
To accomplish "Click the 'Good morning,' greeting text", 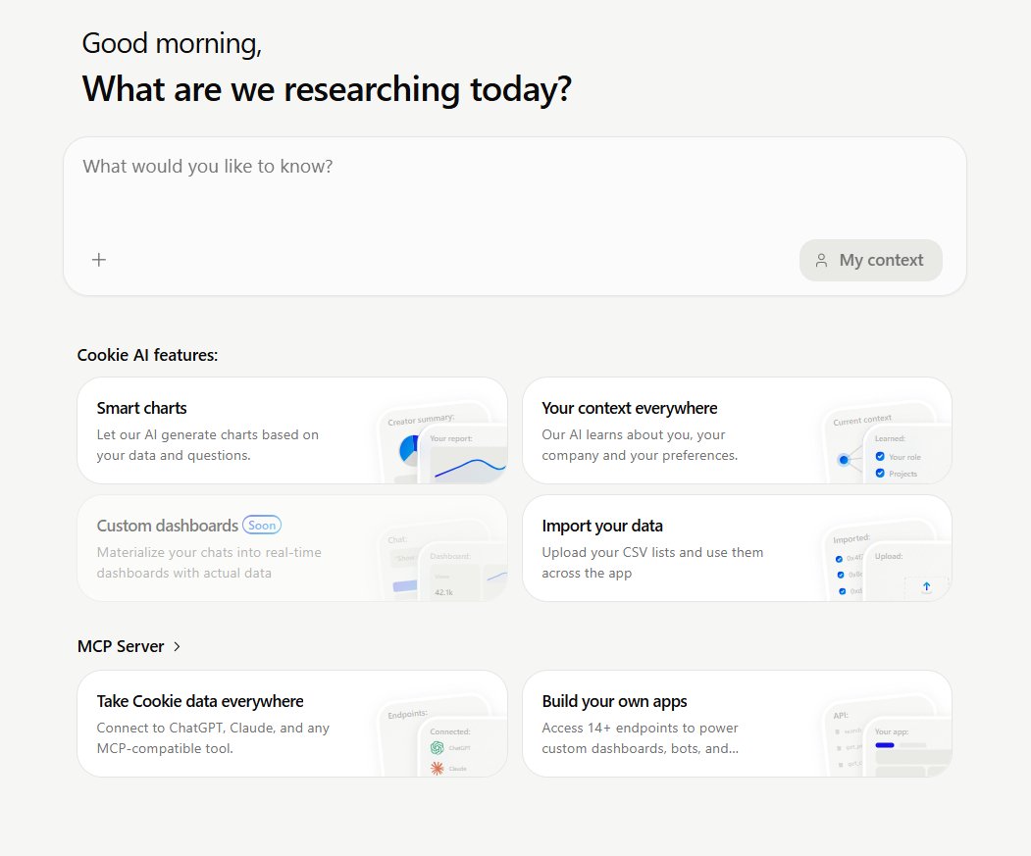I will pyautogui.click(x=172, y=44).
